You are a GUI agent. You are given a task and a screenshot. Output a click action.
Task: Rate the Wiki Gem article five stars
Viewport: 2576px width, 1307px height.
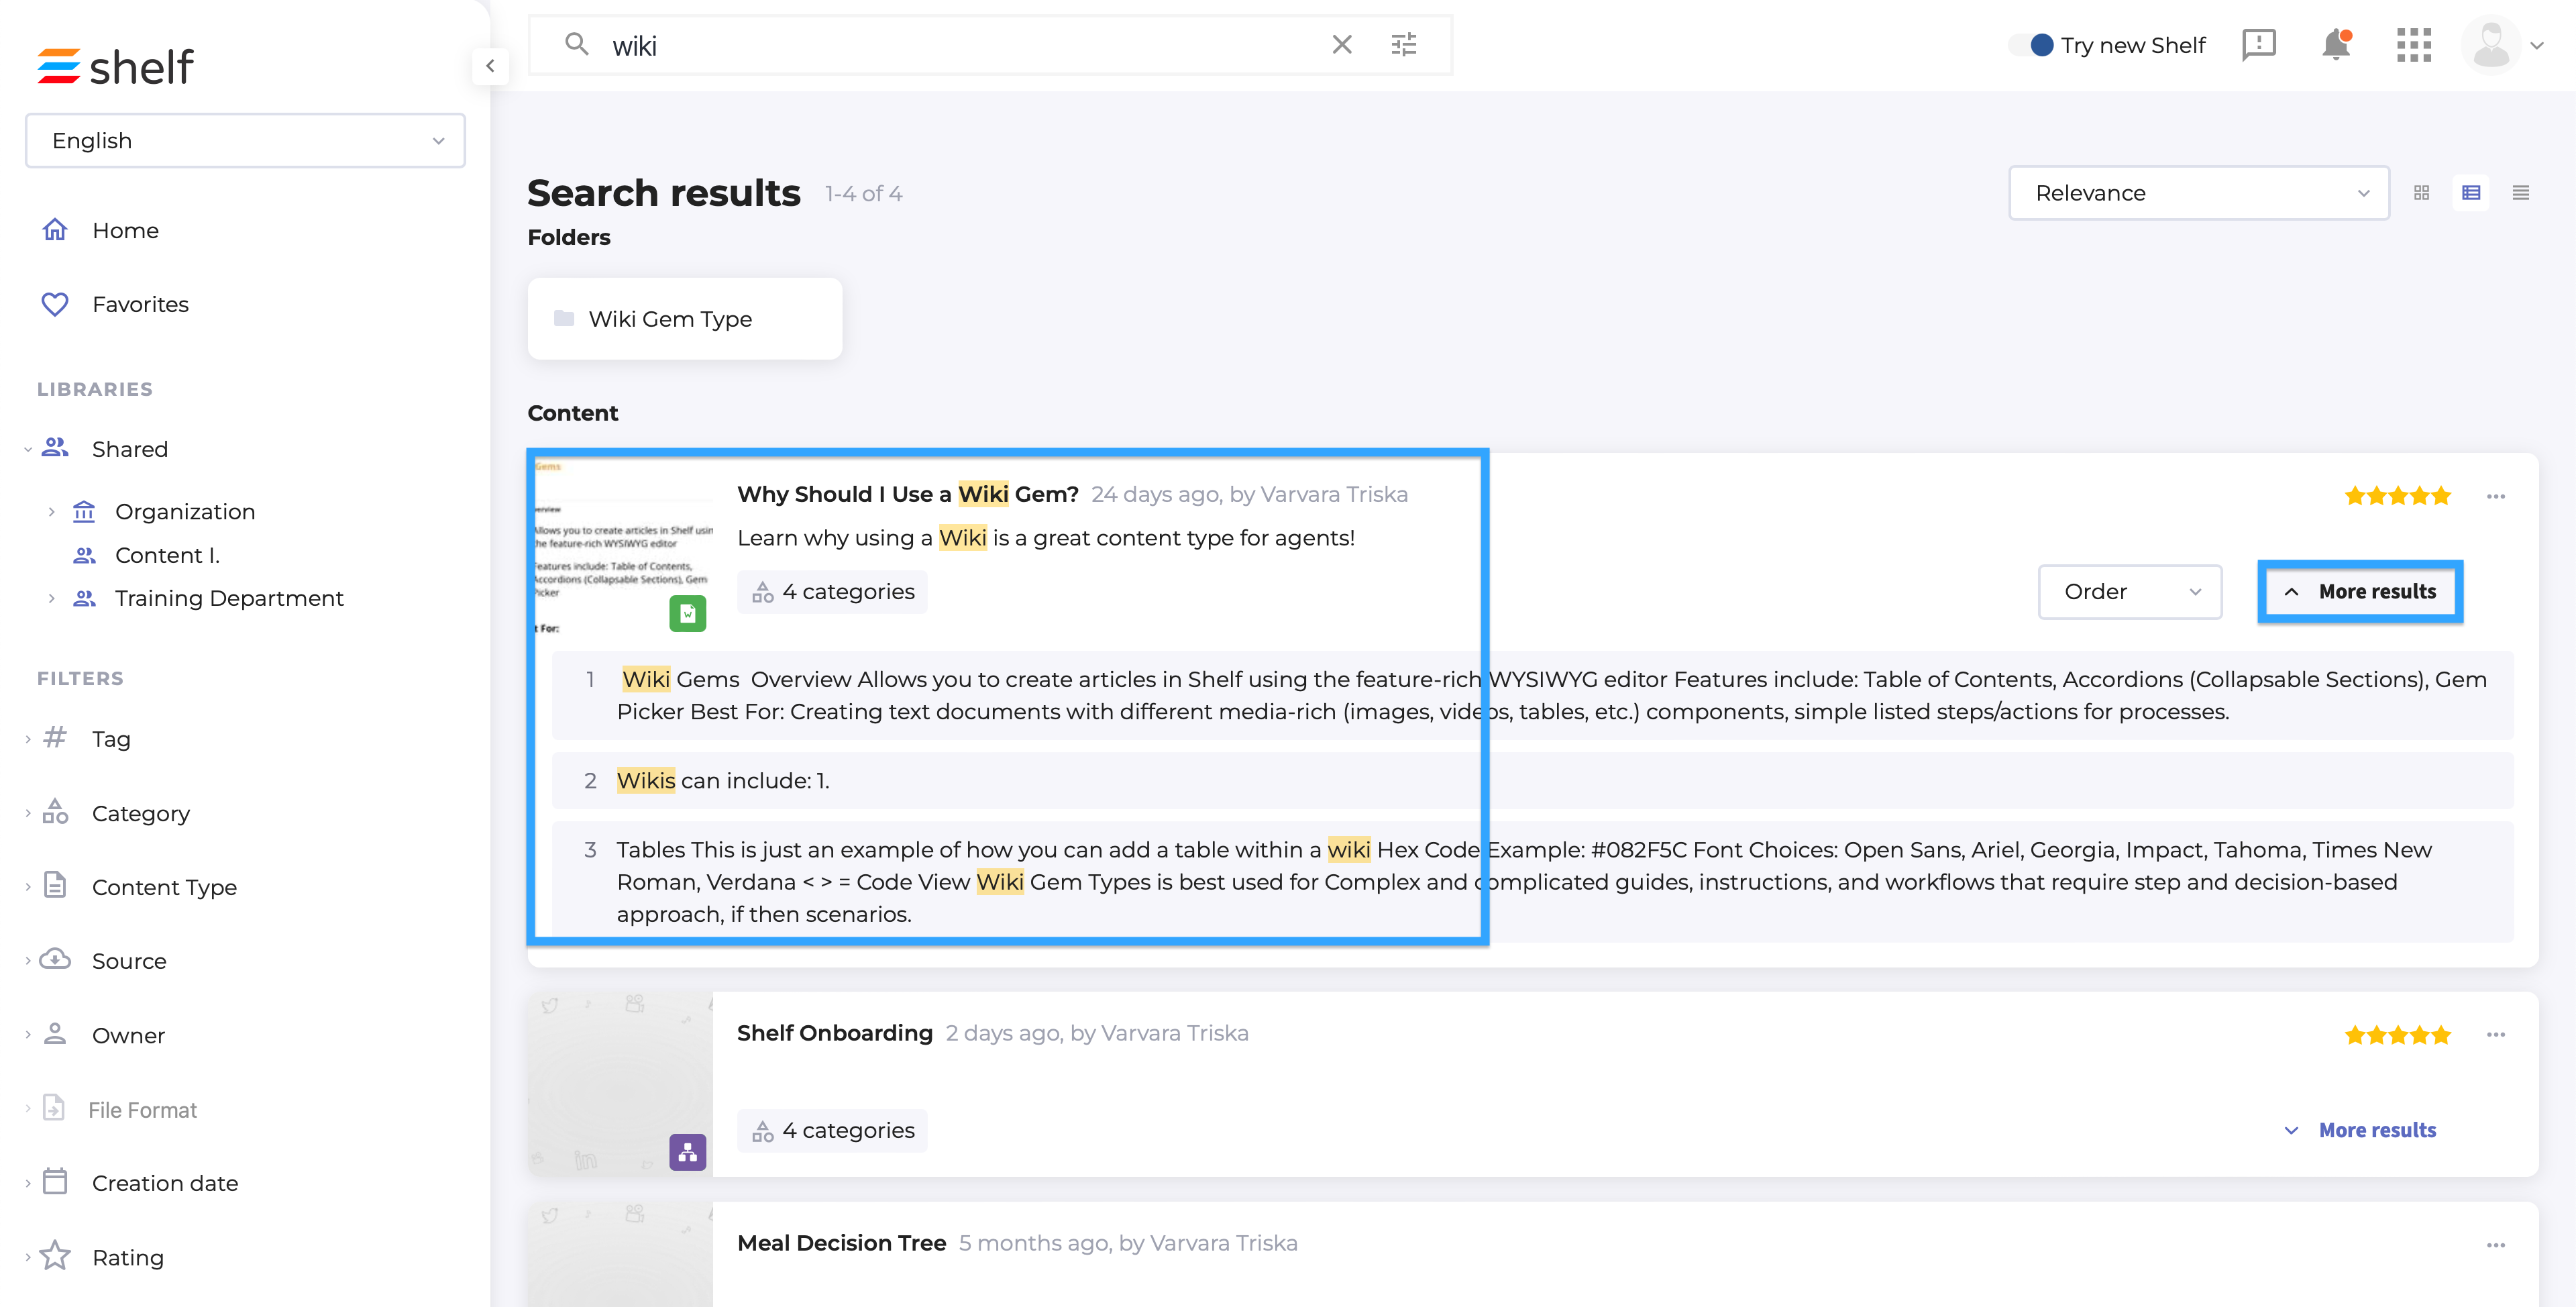tap(2397, 496)
